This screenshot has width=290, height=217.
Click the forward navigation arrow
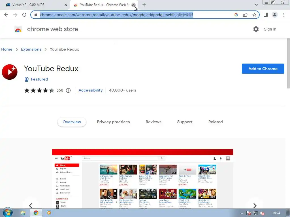pos(15,15)
